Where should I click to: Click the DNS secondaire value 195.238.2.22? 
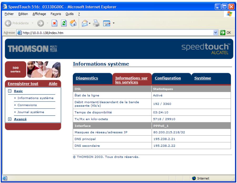click(x=164, y=146)
